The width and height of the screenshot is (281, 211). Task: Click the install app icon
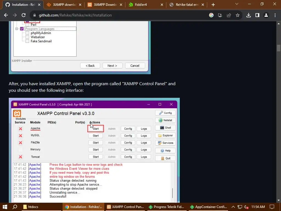point(220,15)
